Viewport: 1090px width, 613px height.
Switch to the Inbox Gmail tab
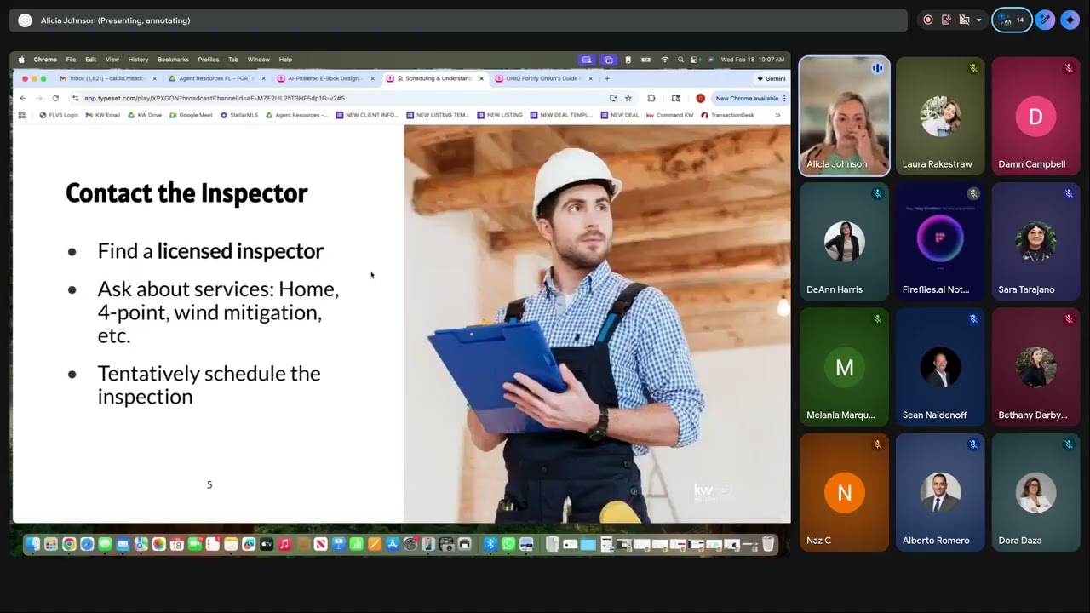107,78
